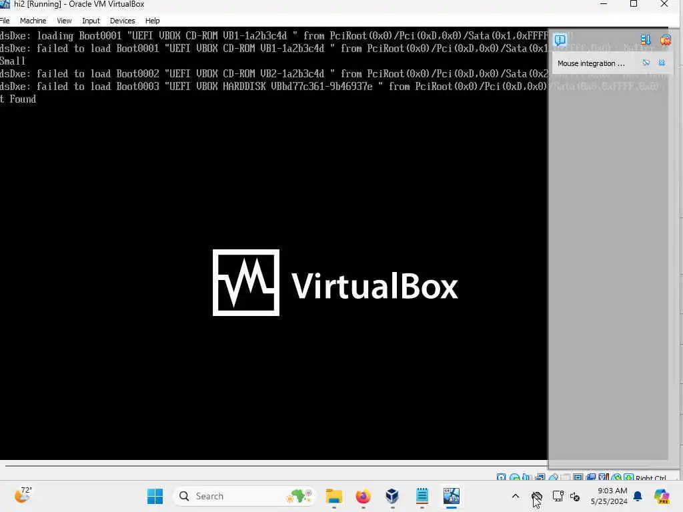The height and width of the screenshot is (512, 683).
Task: Click the network tray icon
Action: (558, 496)
